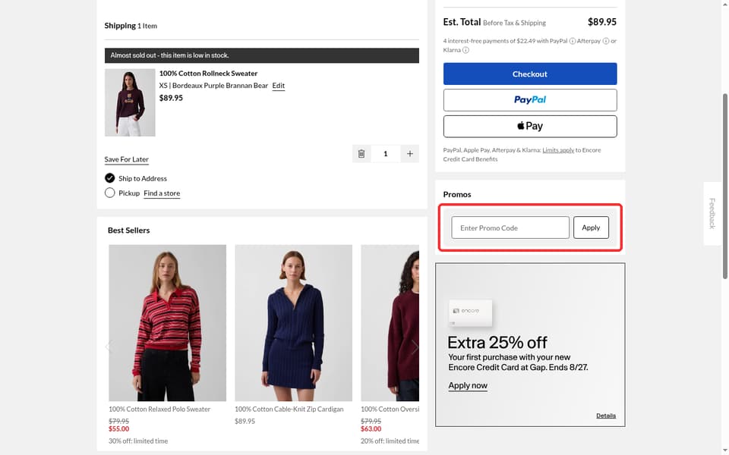Image resolution: width=729 pixels, height=455 pixels.
Task: Click the blue Checkout button
Action: coord(530,74)
